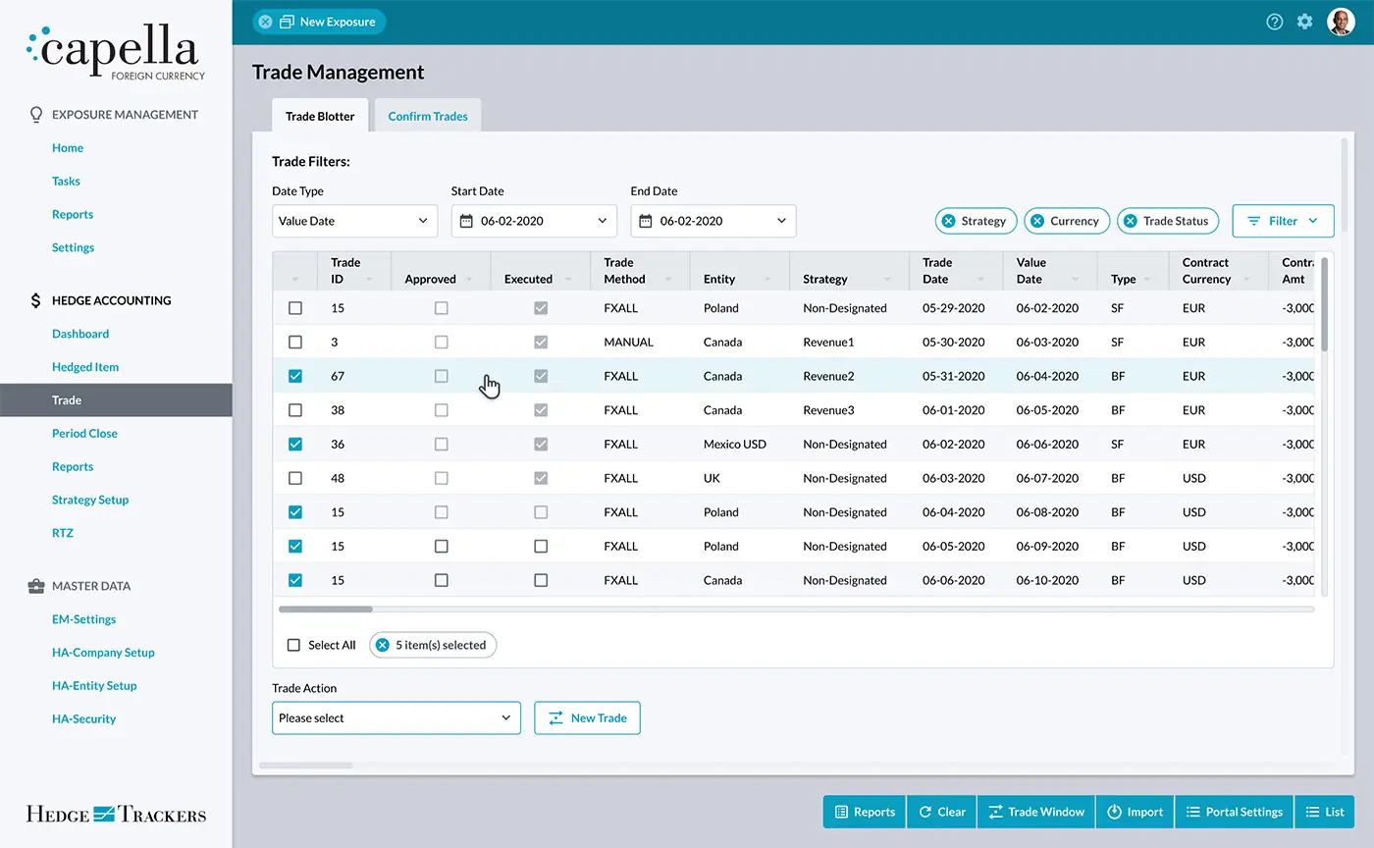Viewport: 1374px width, 848px height.
Task: Open the help question mark icon
Action: tap(1275, 22)
